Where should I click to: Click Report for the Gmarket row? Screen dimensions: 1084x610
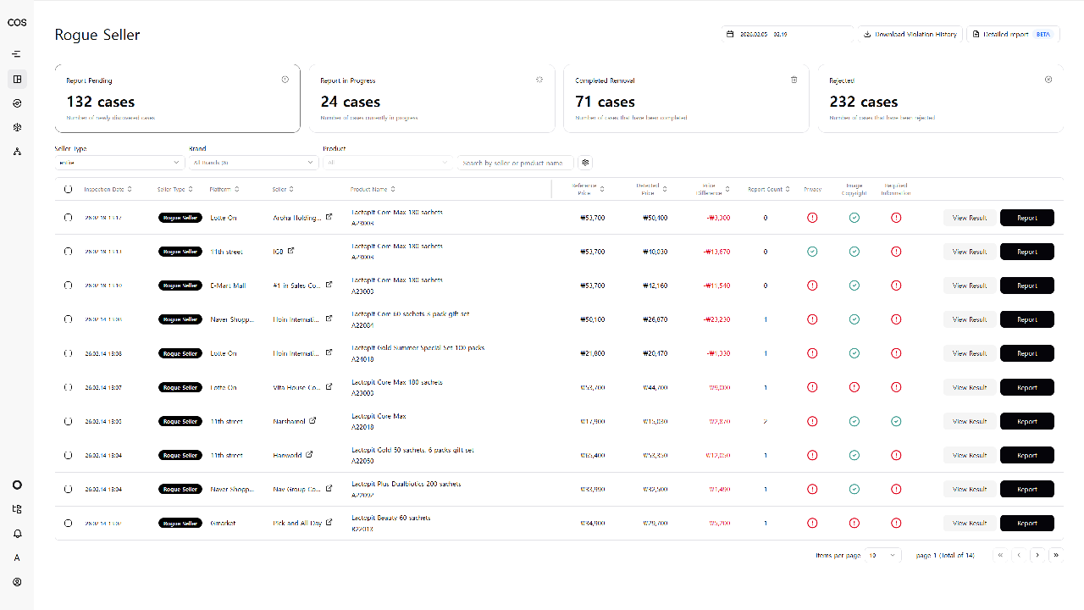pyautogui.click(x=1027, y=523)
